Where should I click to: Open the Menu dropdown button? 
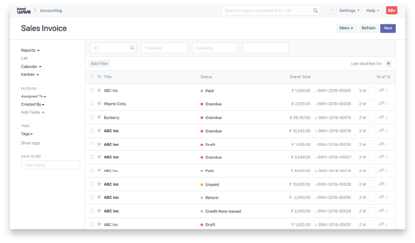pos(346,28)
